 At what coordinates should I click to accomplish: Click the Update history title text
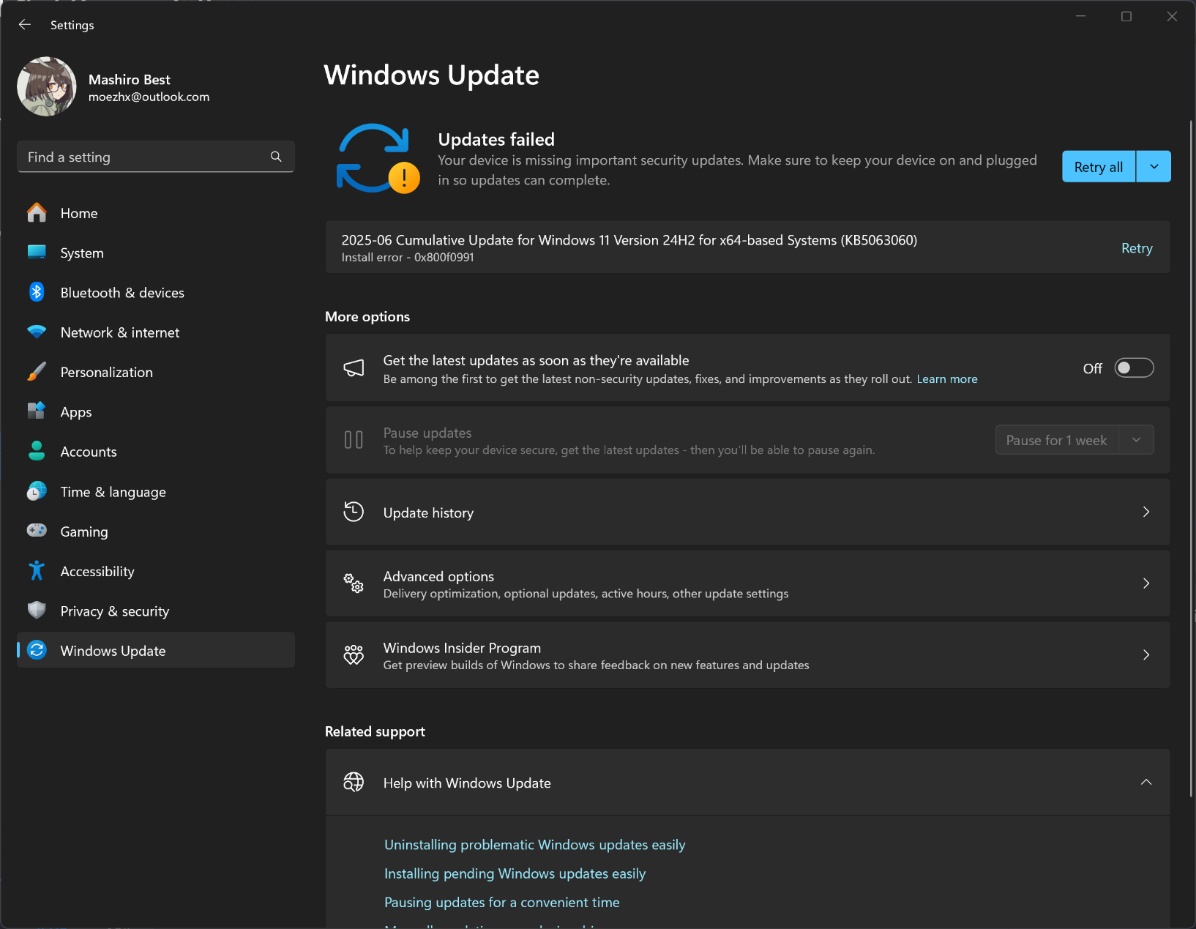(x=428, y=512)
